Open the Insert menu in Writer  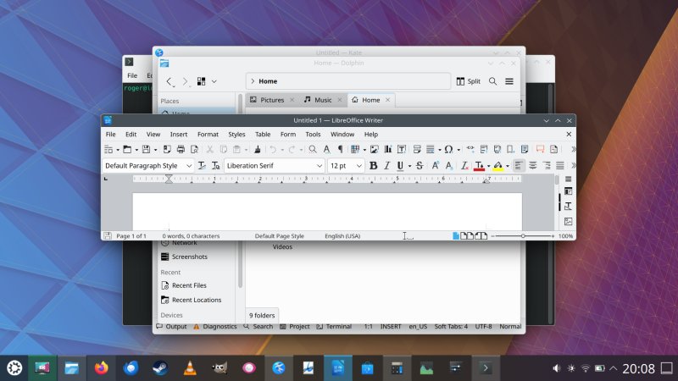pyautogui.click(x=179, y=135)
